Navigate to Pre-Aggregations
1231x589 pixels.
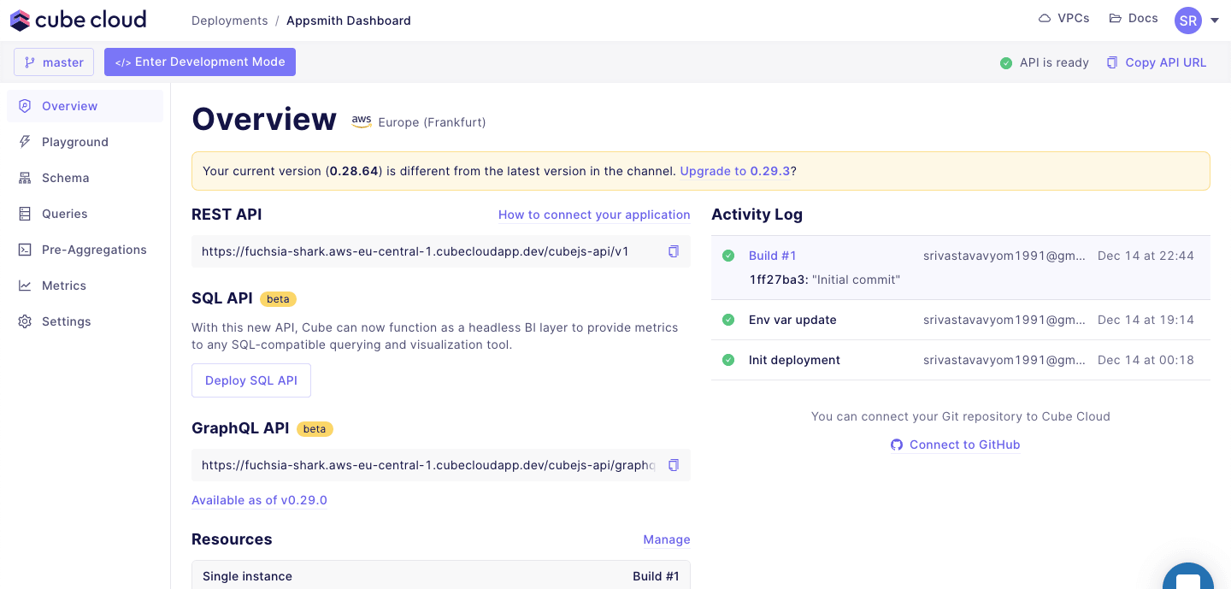[x=94, y=250]
